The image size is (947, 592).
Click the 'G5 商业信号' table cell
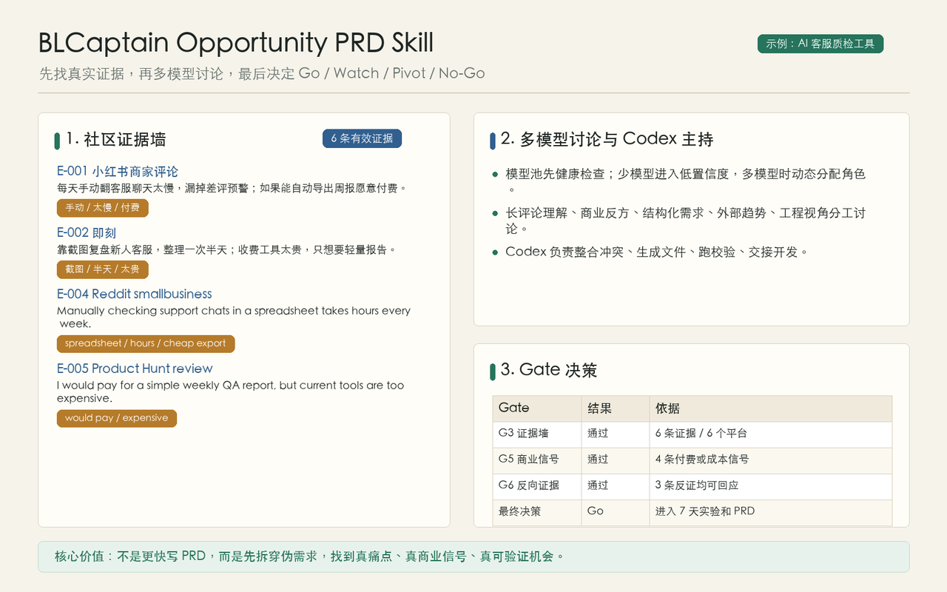coord(537,460)
